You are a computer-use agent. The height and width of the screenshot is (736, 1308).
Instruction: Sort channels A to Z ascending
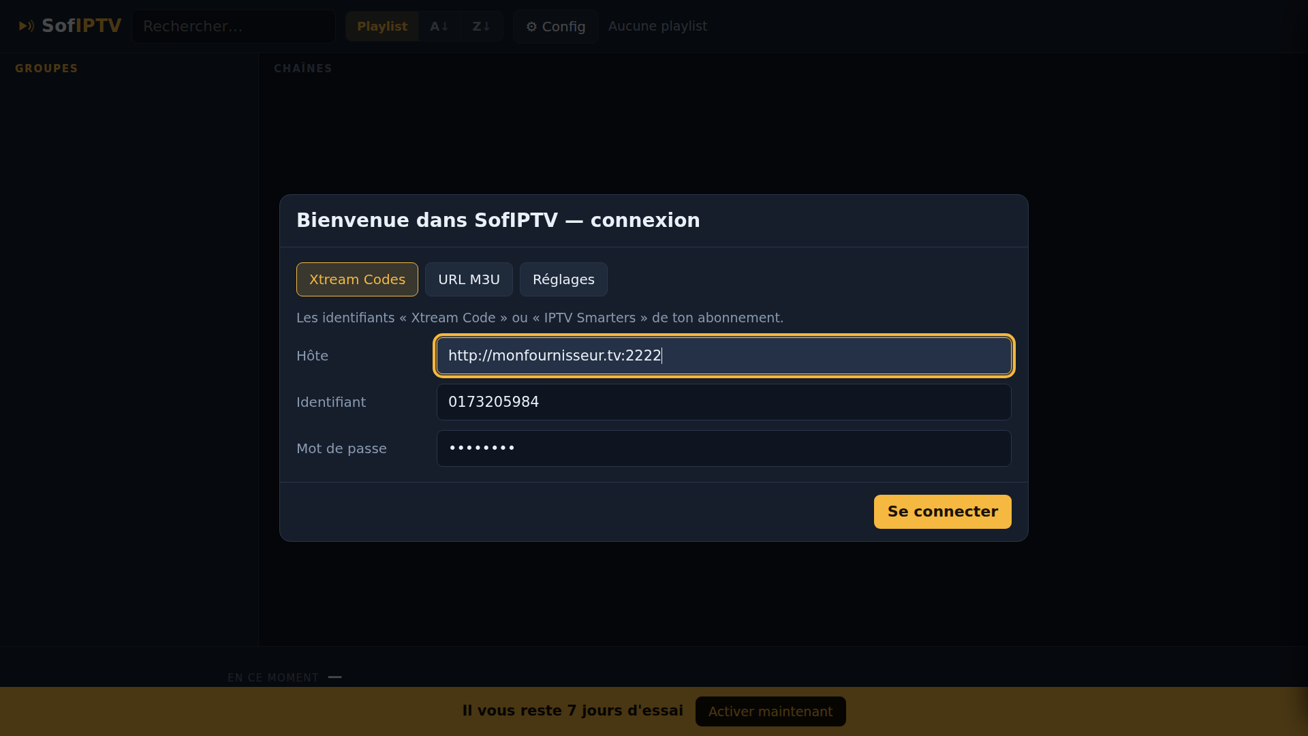(439, 27)
